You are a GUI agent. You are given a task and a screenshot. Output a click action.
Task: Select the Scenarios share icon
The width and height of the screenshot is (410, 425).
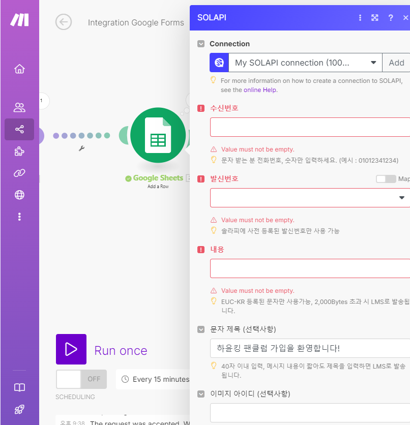pos(19,129)
